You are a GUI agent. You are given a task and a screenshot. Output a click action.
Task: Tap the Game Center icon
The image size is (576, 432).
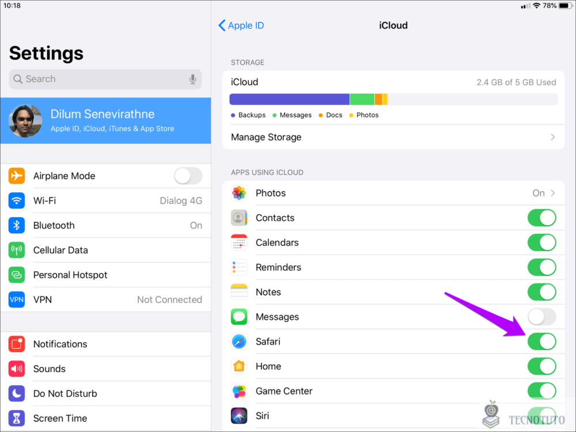(x=239, y=391)
